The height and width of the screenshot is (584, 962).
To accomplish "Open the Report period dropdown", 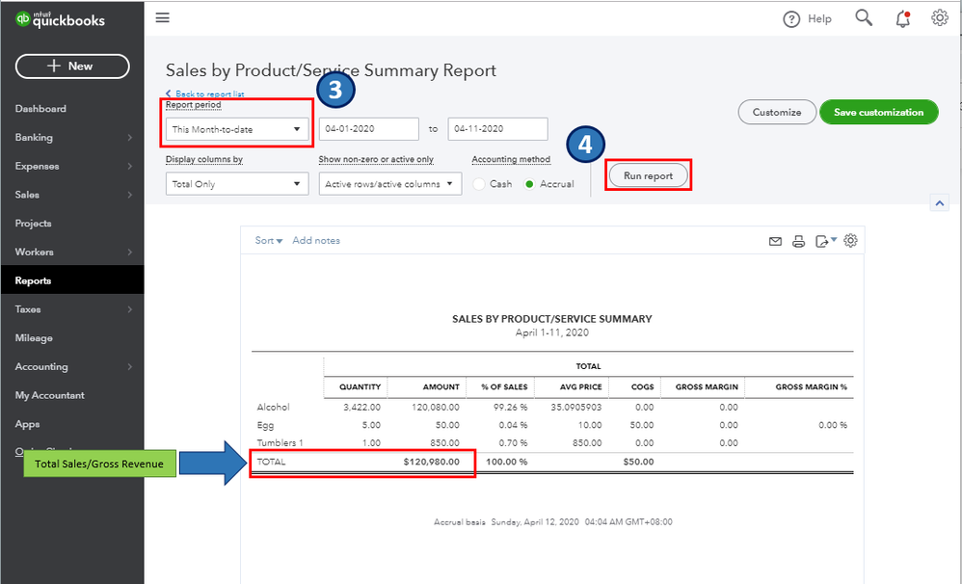I will click(236, 129).
